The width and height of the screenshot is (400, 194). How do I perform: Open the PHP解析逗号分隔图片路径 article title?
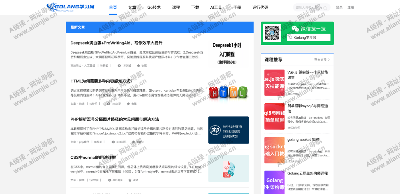tap(115, 120)
